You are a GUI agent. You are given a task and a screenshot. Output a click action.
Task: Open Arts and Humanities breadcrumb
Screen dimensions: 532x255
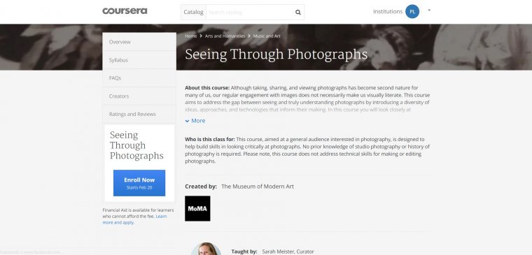pyautogui.click(x=225, y=36)
